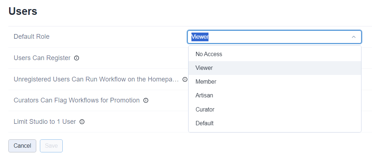Screen dimensions: 372x160
Task: Select Member in the role dropdown list
Action: (206, 82)
